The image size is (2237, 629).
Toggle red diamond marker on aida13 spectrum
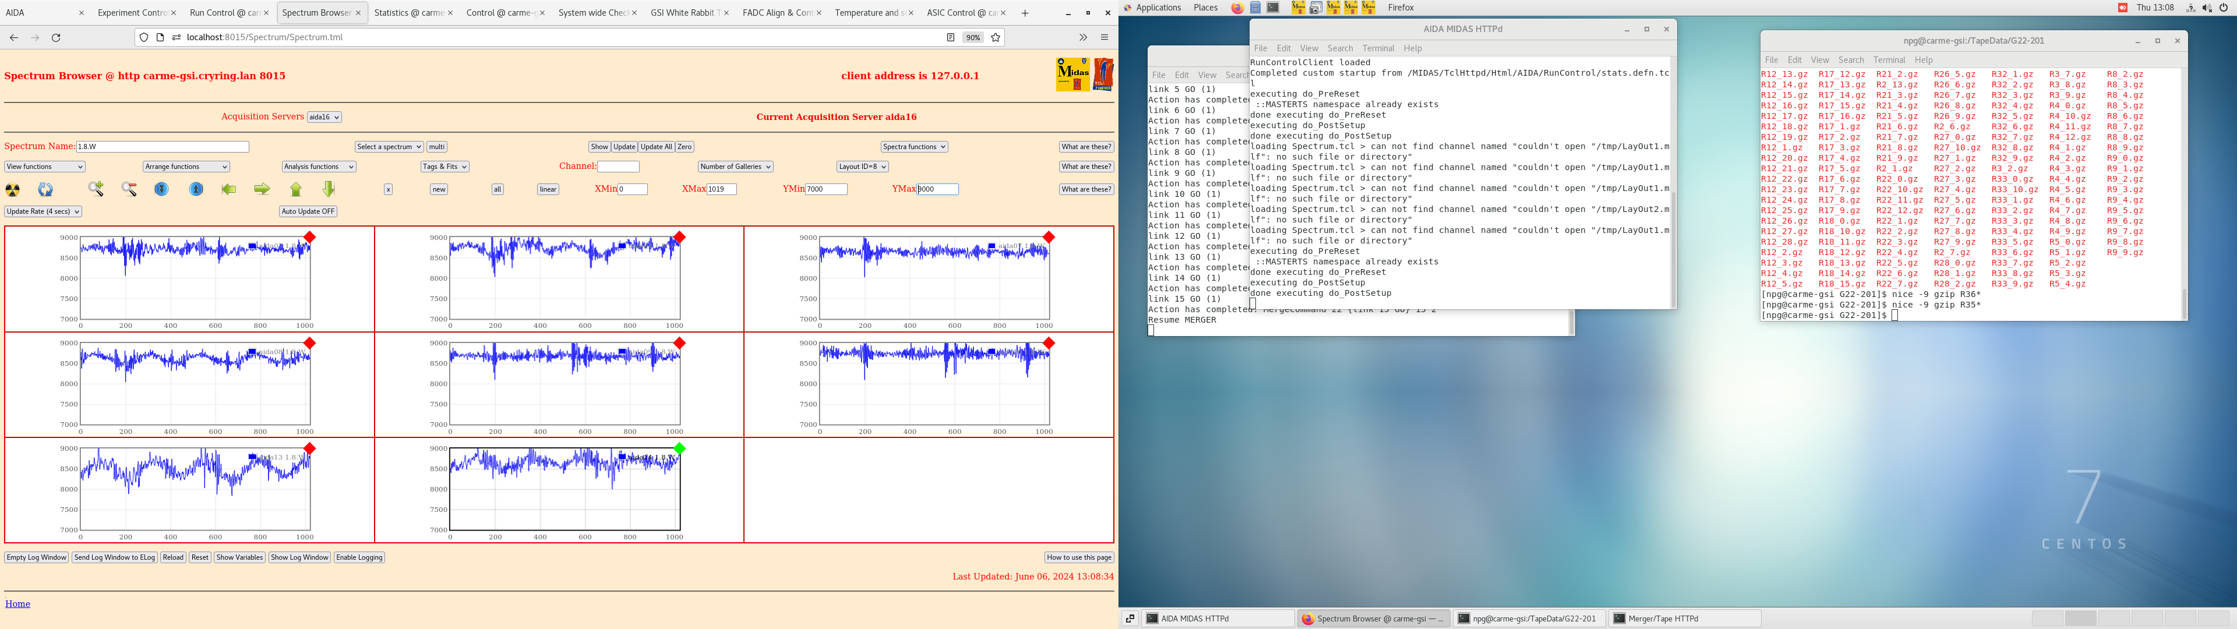[310, 448]
